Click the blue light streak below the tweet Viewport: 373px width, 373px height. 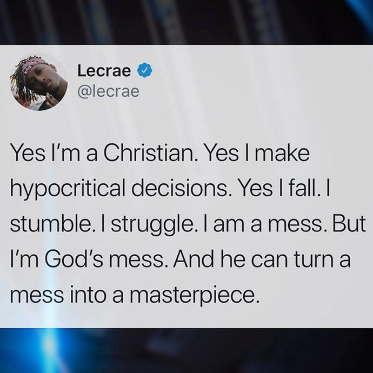coord(54,350)
